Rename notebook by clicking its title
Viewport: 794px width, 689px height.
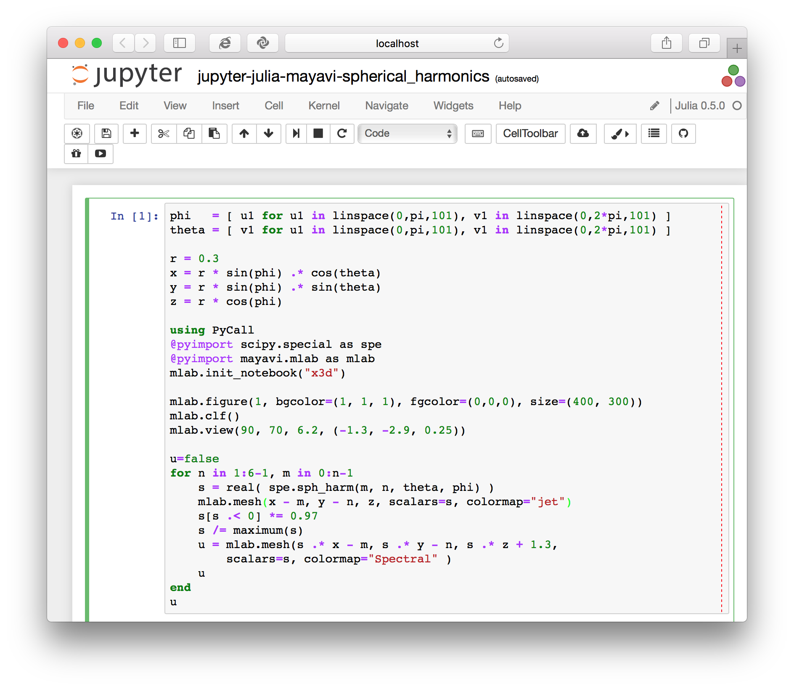point(343,76)
